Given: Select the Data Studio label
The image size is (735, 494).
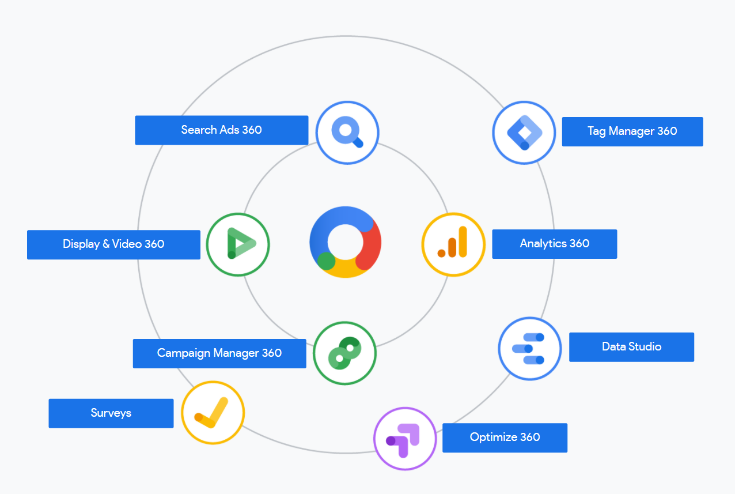Looking at the screenshot, I should coord(631,347).
